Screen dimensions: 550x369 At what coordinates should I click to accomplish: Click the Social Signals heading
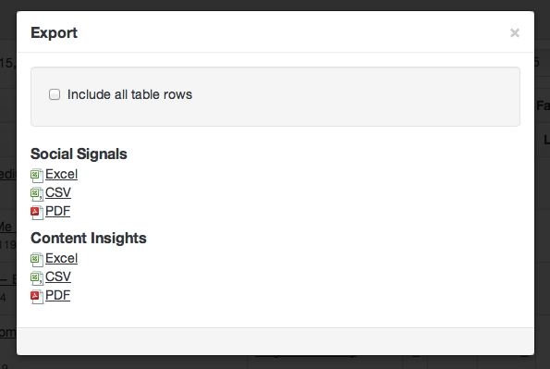pos(79,154)
